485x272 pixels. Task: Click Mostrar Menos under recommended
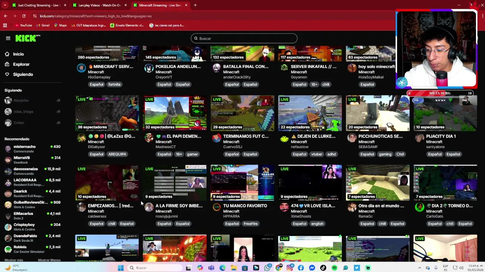[49, 260]
